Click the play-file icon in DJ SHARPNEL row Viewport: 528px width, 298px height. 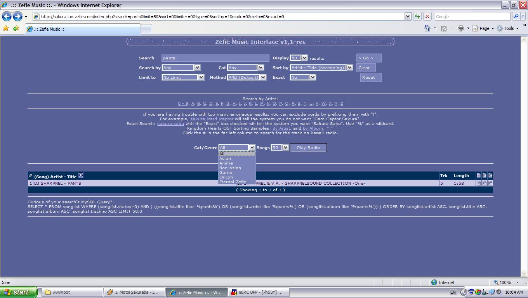click(x=484, y=183)
